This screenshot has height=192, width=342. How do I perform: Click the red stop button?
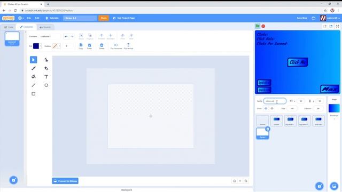coord(263,26)
